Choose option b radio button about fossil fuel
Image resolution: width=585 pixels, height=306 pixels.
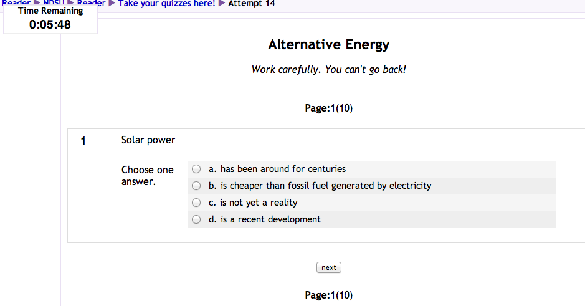[x=196, y=186]
